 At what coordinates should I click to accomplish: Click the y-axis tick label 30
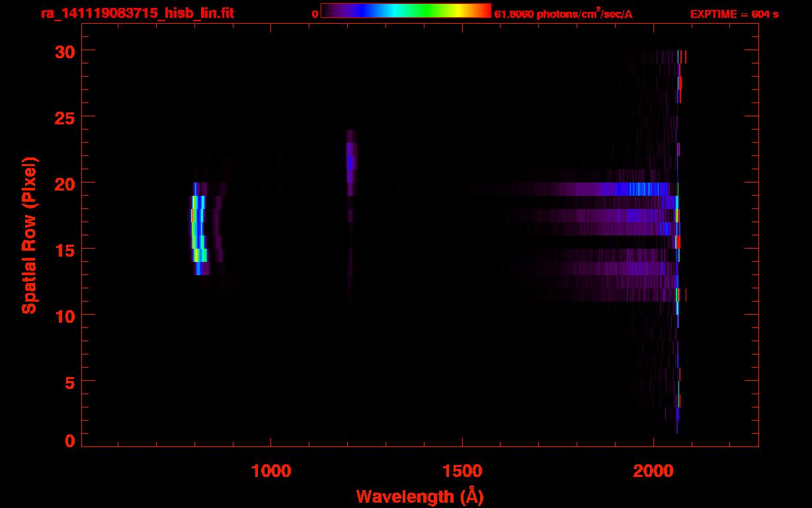[x=63, y=51]
